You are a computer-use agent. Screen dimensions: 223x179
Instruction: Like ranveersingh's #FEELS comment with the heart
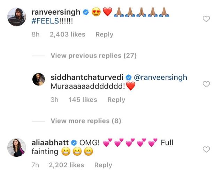click(x=206, y=19)
